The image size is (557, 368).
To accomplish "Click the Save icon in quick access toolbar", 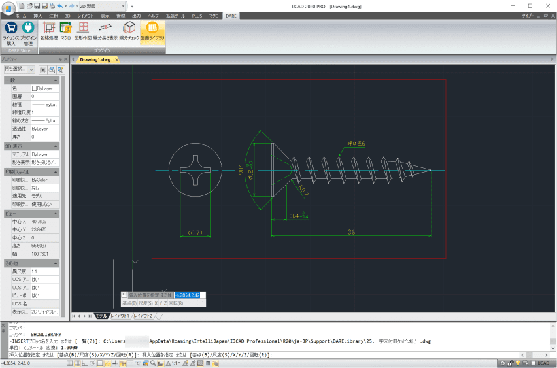I will (x=39, y=6).
